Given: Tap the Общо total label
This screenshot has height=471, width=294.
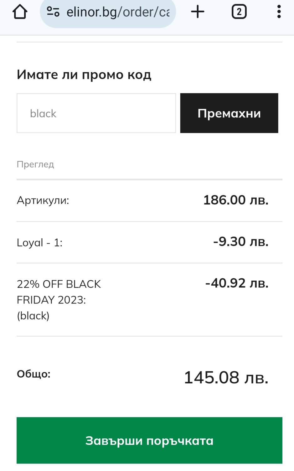Looking at the screenshot, I should pyautogui.click(x=34, y=374).
